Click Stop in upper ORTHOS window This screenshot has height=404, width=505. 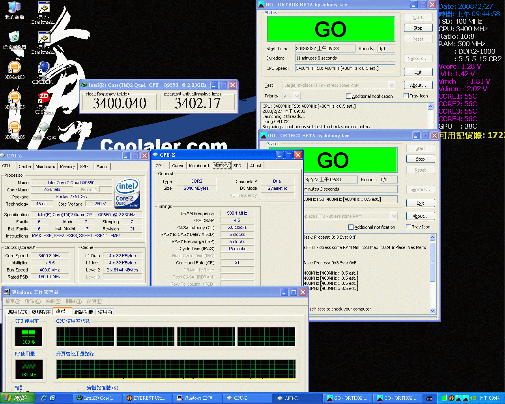(x=418, y=28)
